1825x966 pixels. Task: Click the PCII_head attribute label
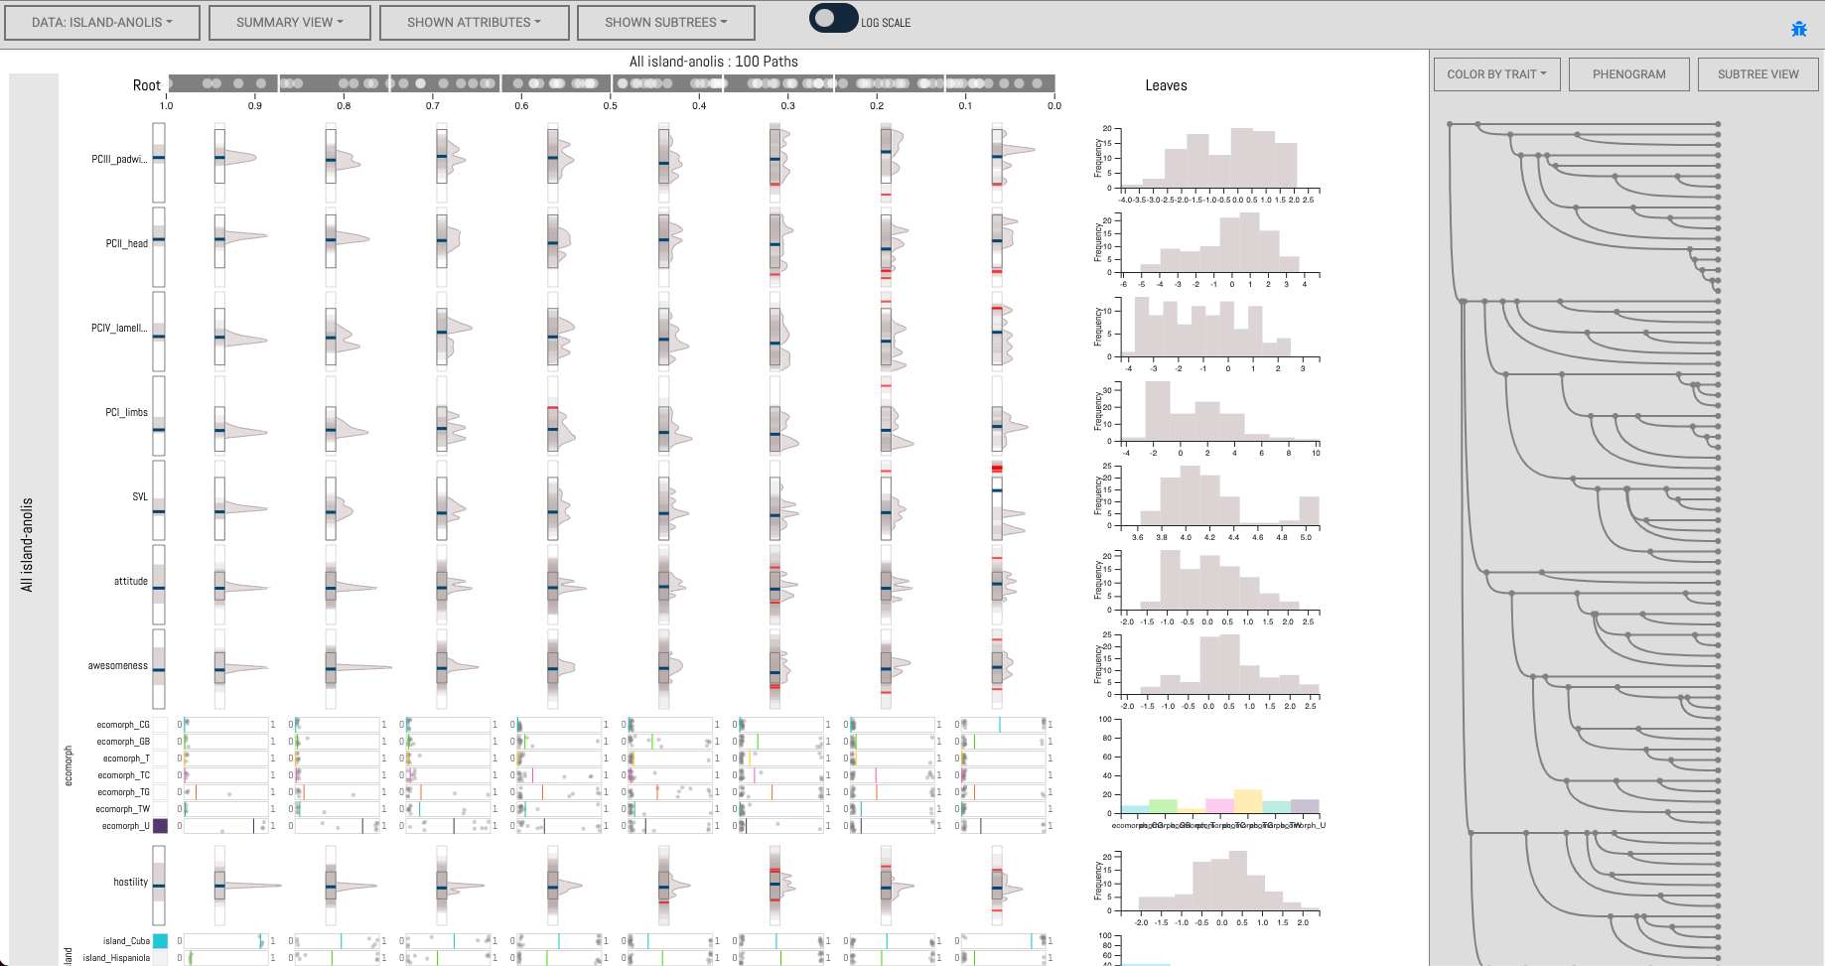coord(127,243)
